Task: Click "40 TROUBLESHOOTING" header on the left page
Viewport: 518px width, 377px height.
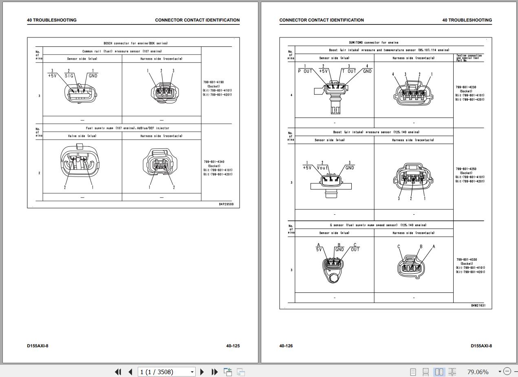Action: [52, 20]
